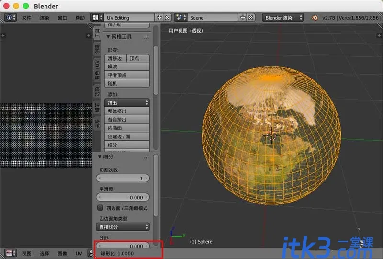Click plus icon at UV editor left corner
The image size is (383, 259).
3,36
